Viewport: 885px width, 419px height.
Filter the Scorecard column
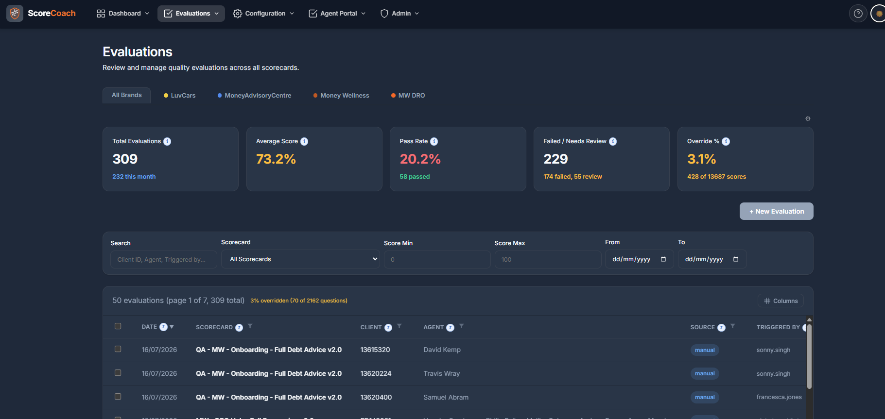(250, 326)
